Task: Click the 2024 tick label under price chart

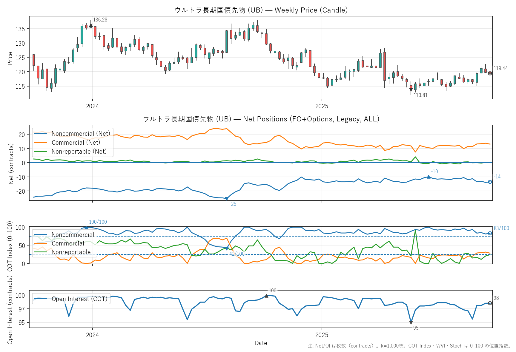Action: (92, 106)
